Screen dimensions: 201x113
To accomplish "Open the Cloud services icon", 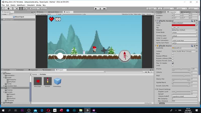I will (x=160, y=9).
